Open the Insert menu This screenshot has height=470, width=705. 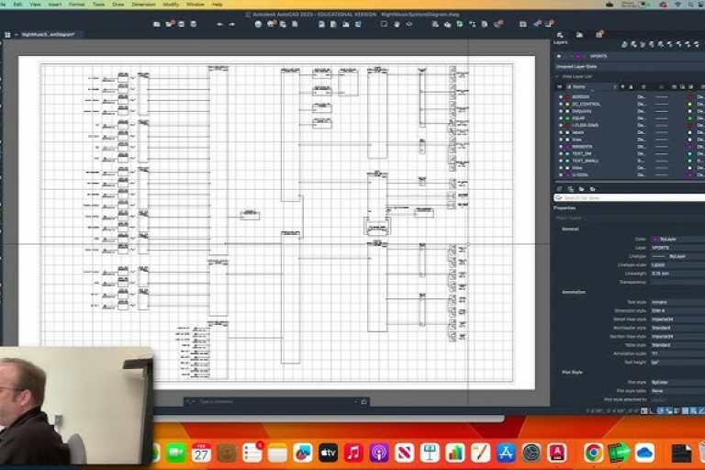[x=55, y=4]
